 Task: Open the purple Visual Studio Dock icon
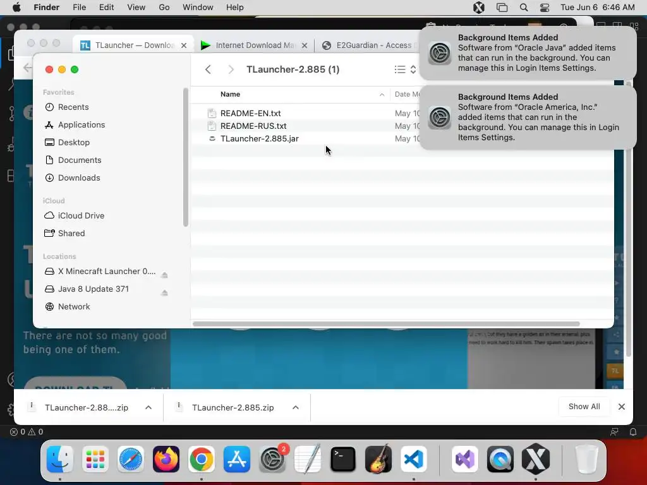465,459
